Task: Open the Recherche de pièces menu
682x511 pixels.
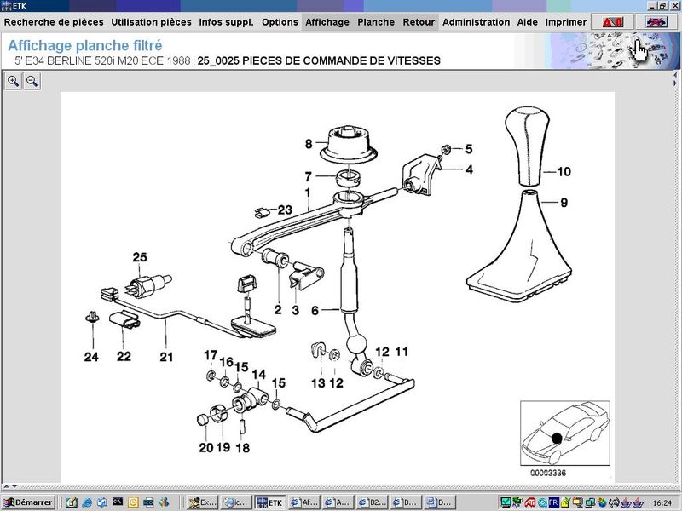Action: click(x=54, y=22)
